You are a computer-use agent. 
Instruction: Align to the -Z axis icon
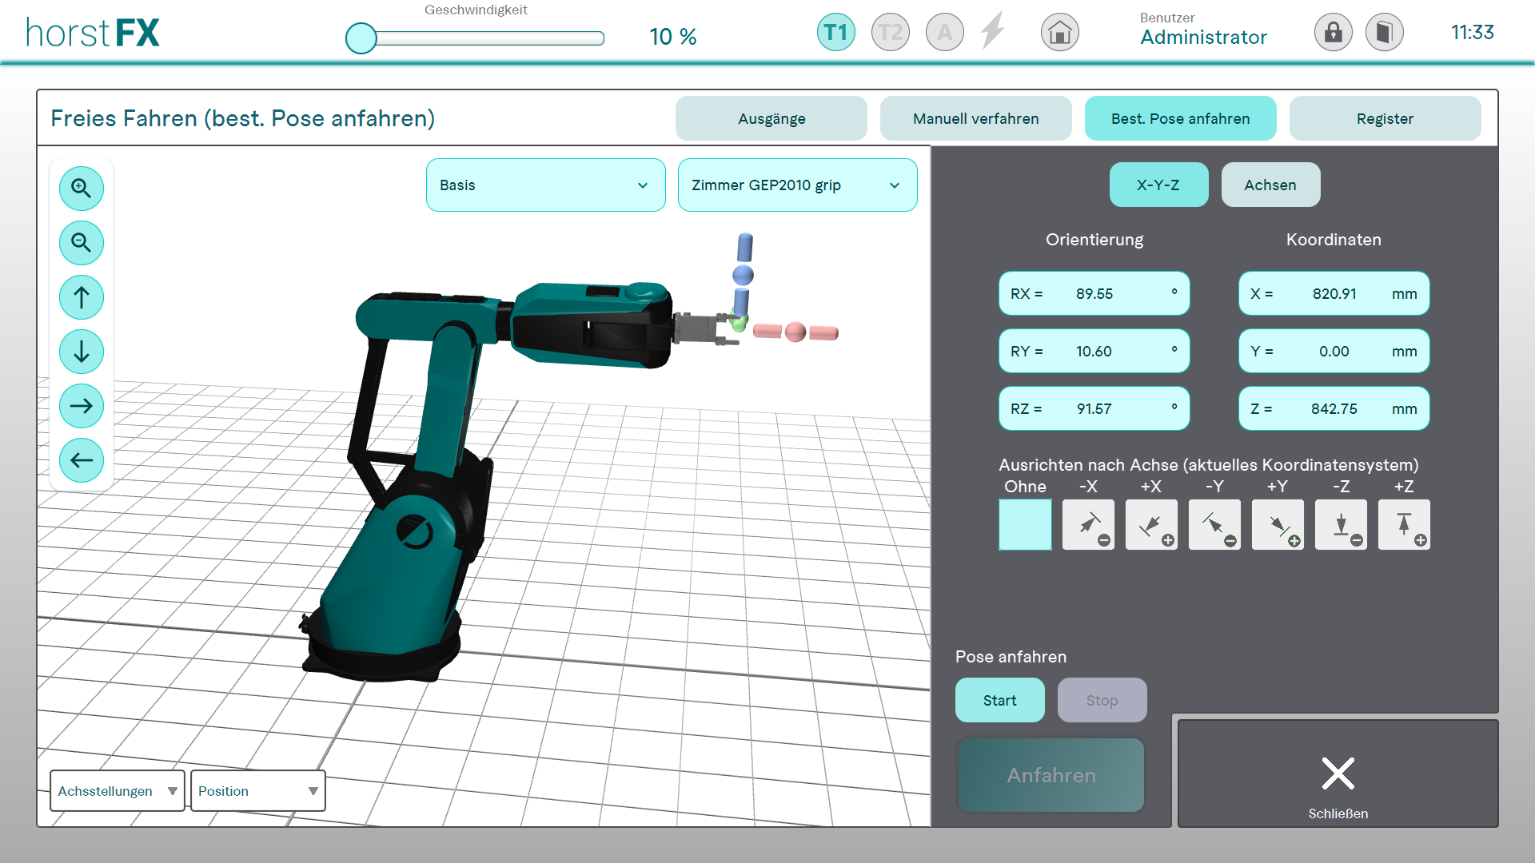pyautogui.click(x=1341, y=525)
